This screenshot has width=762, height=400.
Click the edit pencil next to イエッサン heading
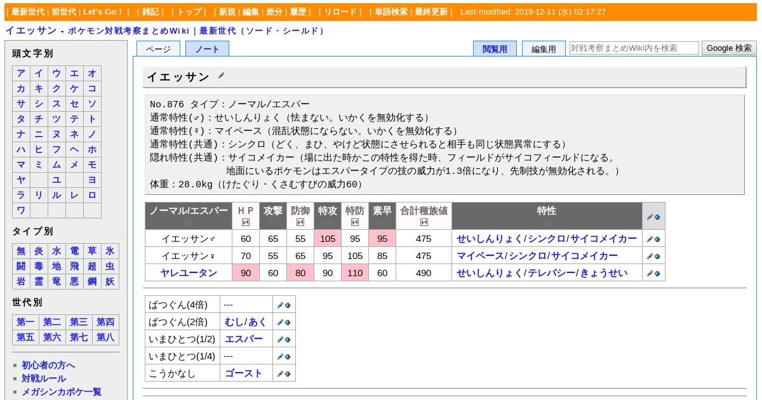click(221, 76)
